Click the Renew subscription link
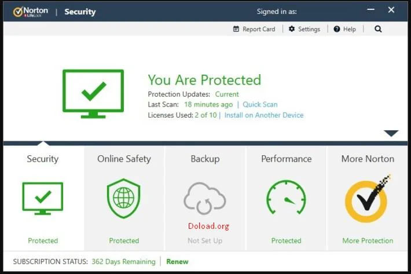The height and width of the screenshot is (274, 411). [177, 261]
